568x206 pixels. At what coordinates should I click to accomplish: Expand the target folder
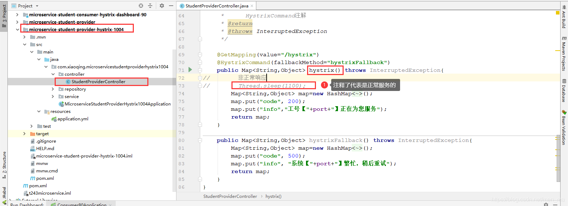click(24, 133)
